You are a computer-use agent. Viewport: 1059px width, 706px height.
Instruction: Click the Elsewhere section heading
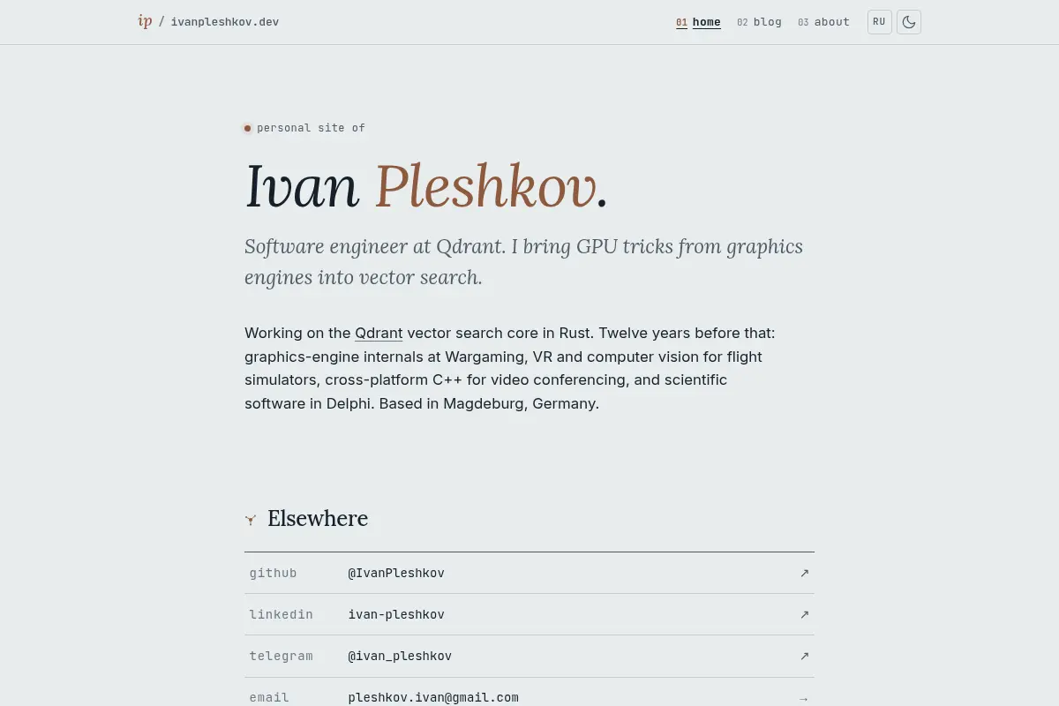pyautogui.click(x=318, y=519)
